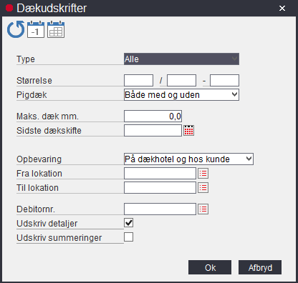Click the Sidste dækskifte date field
298x283 pixels.
[153, 130]
